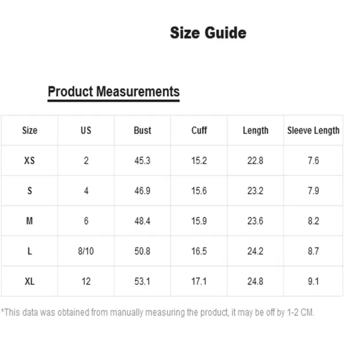This screenshot has width=344, height=344.
Task: Click the bust value 53.1
Action: click(142, 282)
